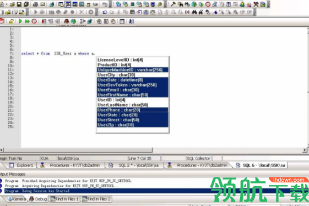This screenshot has height=206, width=309.
Task: Click the green double-arrow execute icon
Action: tap(27, 21)
